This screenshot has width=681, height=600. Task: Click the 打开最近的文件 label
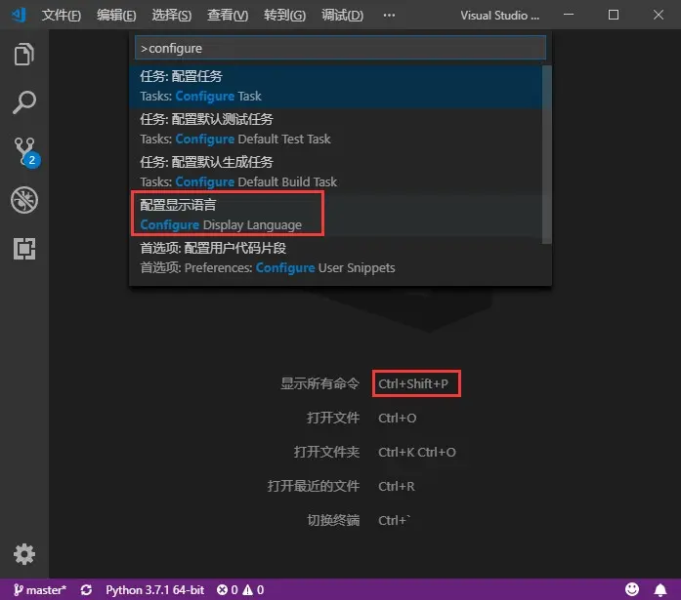click(x=314, y=487)
